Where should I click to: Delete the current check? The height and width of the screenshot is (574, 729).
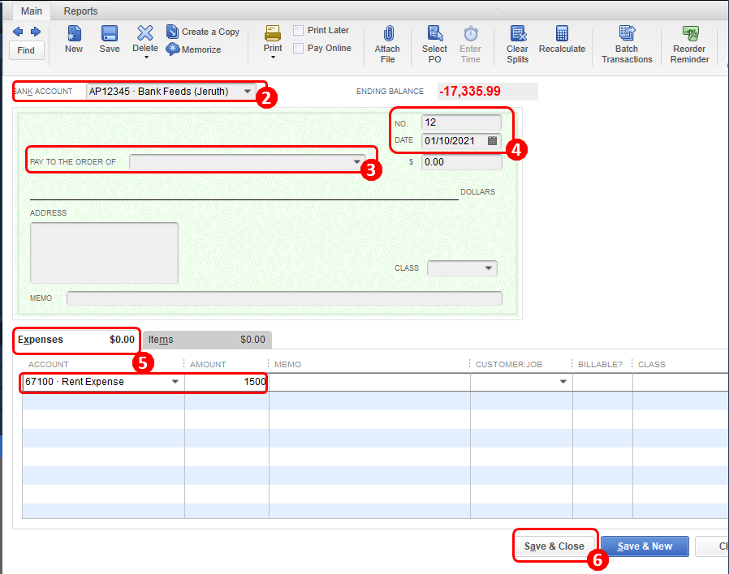pyautogui.click(x=145, y=39)
